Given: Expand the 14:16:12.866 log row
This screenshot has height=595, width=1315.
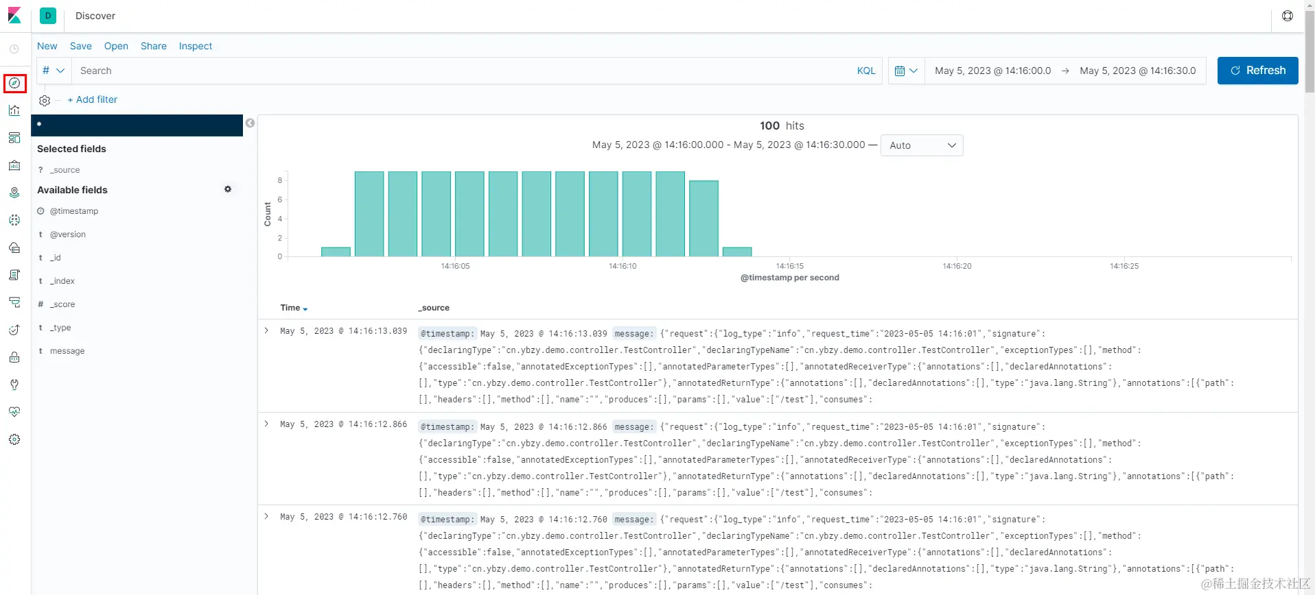Looking at the screenshot, I should (x=266, y=424).
